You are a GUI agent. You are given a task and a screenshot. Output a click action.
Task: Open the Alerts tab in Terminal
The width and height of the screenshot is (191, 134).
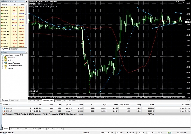tap(34, 129)
